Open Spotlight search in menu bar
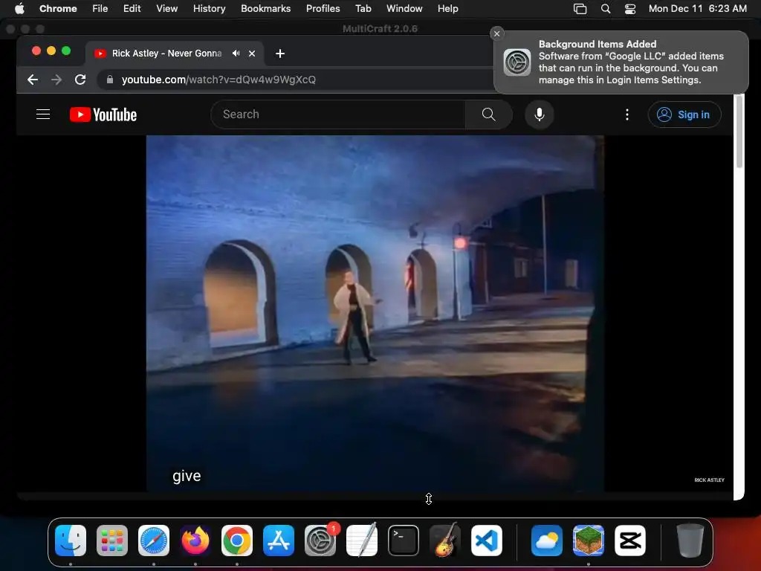 606,9
